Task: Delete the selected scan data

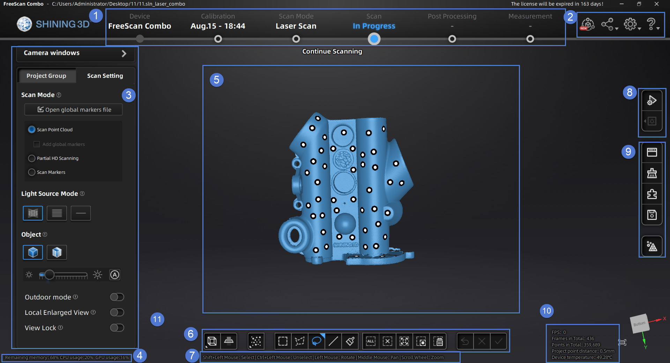Action: coord(439,341)
